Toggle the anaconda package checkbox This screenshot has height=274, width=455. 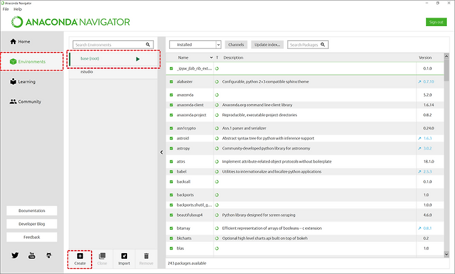coord(171,95)
